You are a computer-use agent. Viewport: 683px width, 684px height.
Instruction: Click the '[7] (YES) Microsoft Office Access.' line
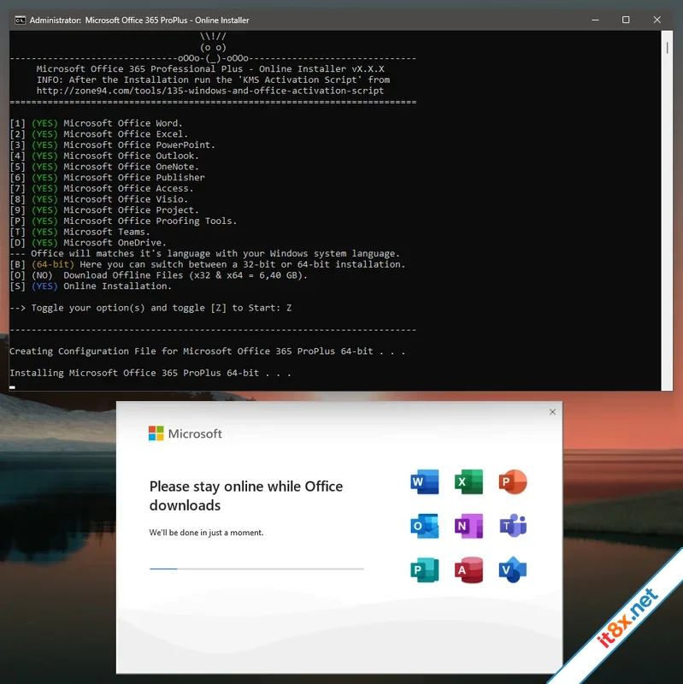[x=101, y=188]
